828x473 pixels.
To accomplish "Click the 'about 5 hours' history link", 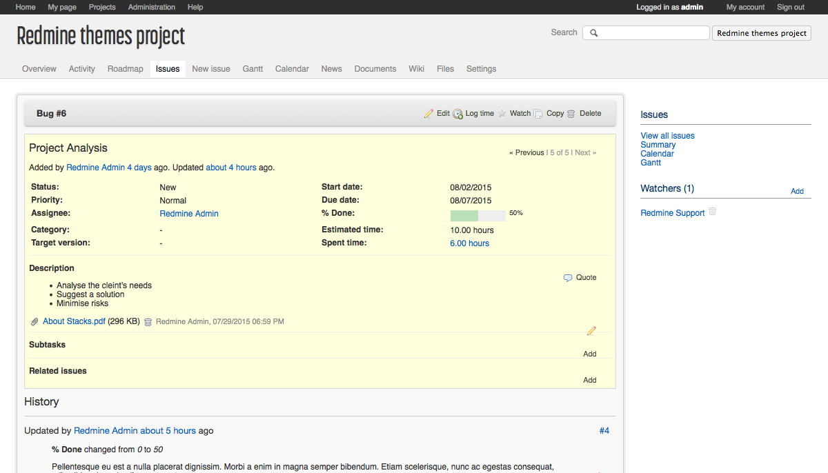I will pyautogui.click(x=168, y=431).
